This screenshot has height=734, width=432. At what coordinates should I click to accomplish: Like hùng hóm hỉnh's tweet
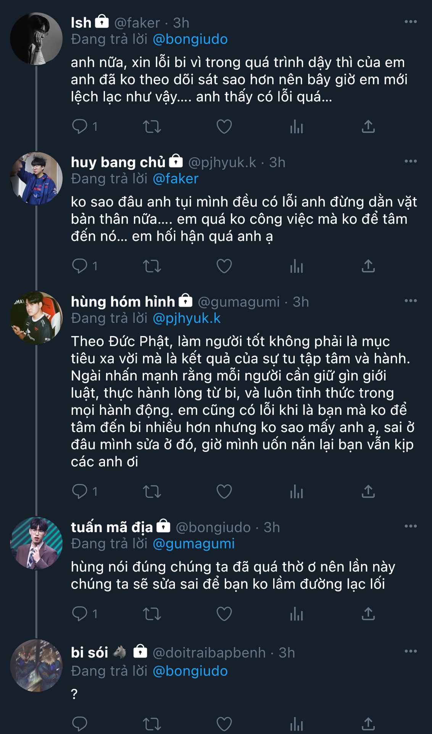pos(224,491)
